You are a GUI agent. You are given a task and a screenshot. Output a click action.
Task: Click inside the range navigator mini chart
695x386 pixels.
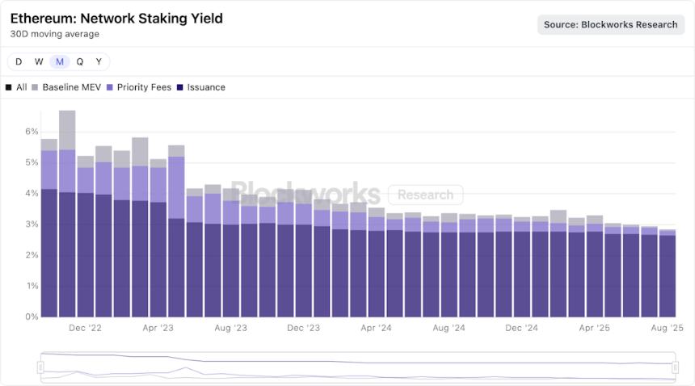click(356, 367)
